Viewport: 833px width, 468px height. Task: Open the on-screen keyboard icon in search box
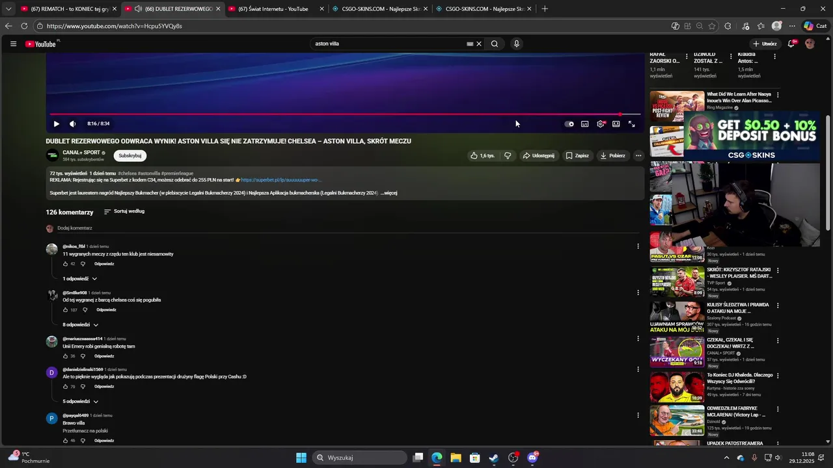[470, 44]
